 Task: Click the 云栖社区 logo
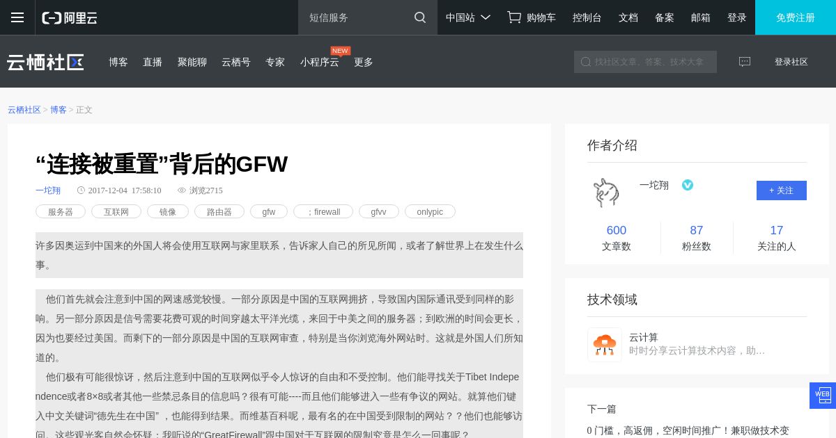[46, 62]
